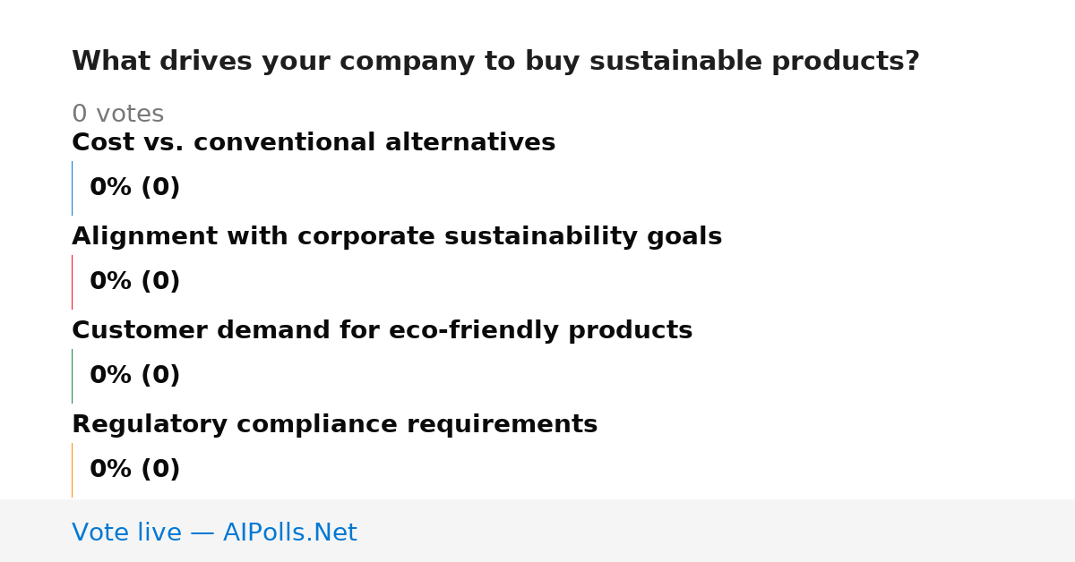Click the red bar under Alignment option
This screenshot has width=1075, height=562.
point(72,282)
